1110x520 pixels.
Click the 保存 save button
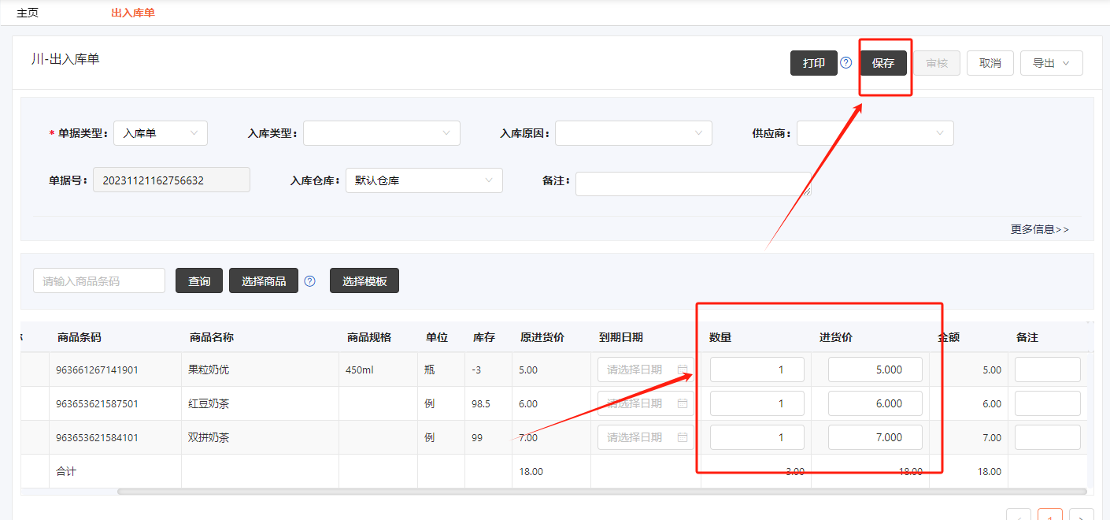[883, 63]
